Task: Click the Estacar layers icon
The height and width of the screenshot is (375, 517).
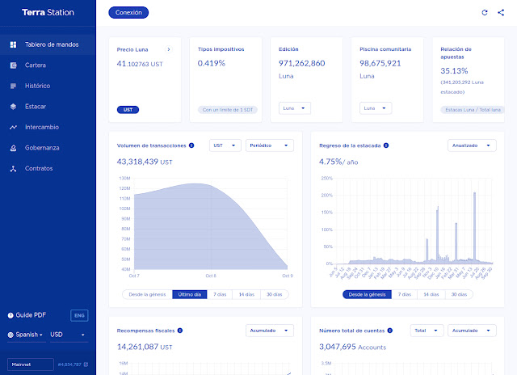Action: point(13,107)
